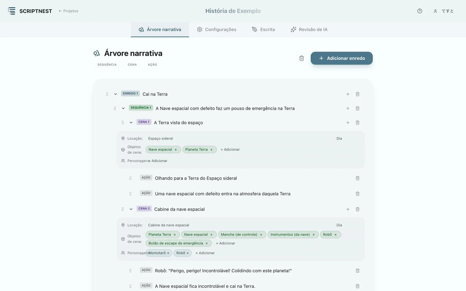466x291 pixels.
Task: Switch to the Configurações tab
Action: tap(217, 30)
